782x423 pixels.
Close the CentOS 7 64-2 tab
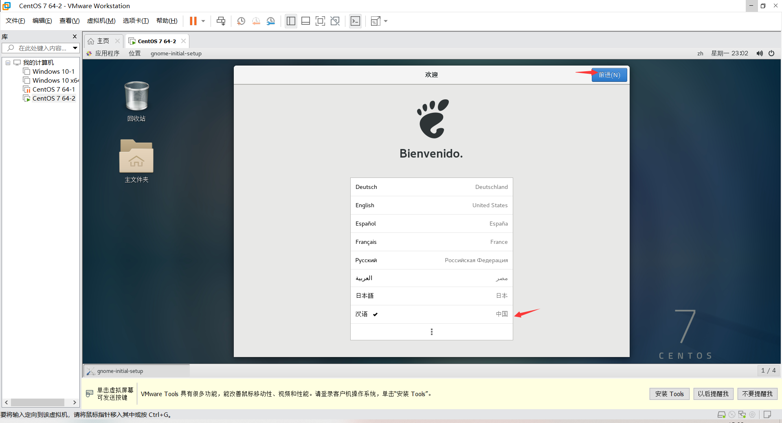[x=183, y=41]
